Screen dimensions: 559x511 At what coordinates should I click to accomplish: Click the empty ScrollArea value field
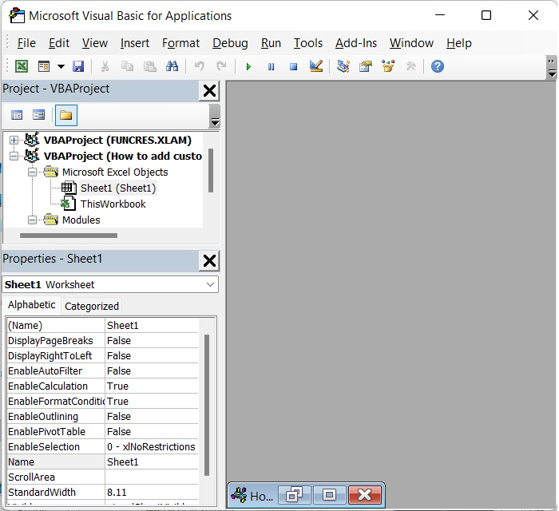coord(152,477)
